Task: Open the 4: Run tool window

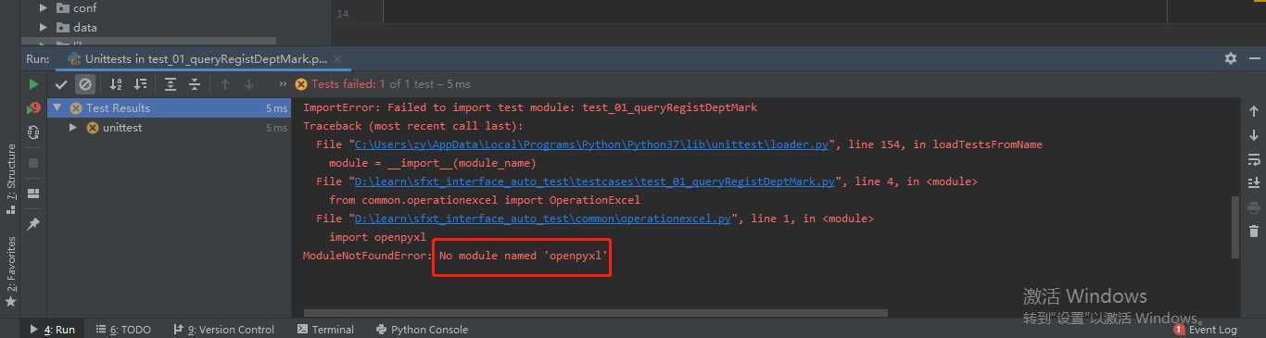Action: click(x=52, y=329)
